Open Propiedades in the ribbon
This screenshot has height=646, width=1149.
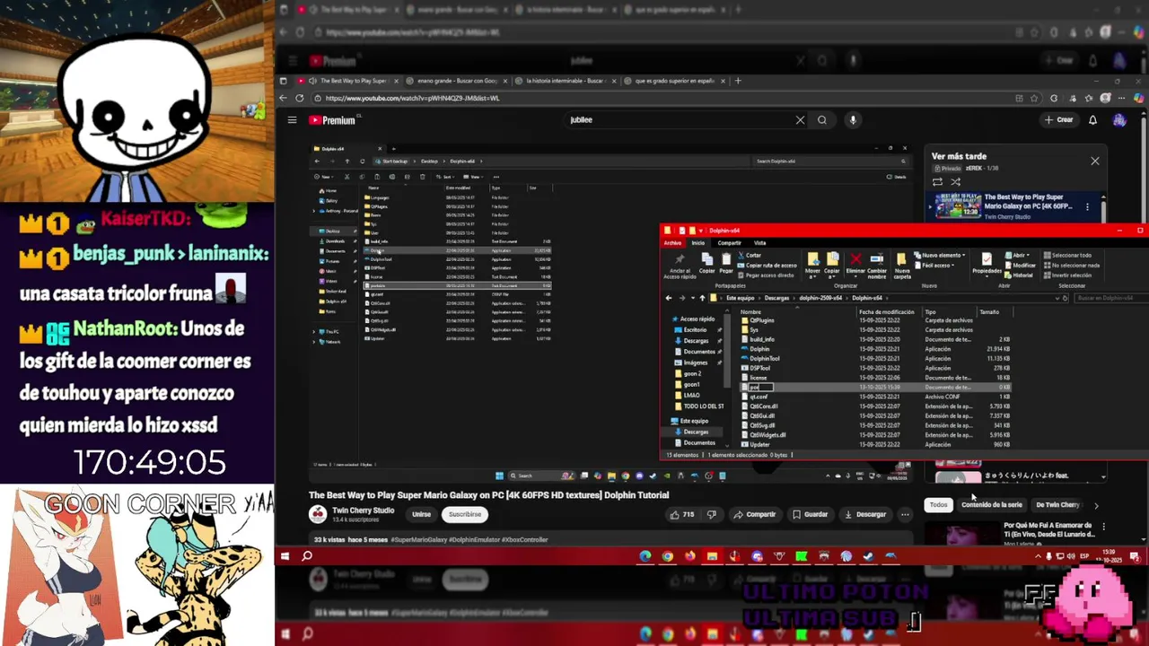(987, 265)
